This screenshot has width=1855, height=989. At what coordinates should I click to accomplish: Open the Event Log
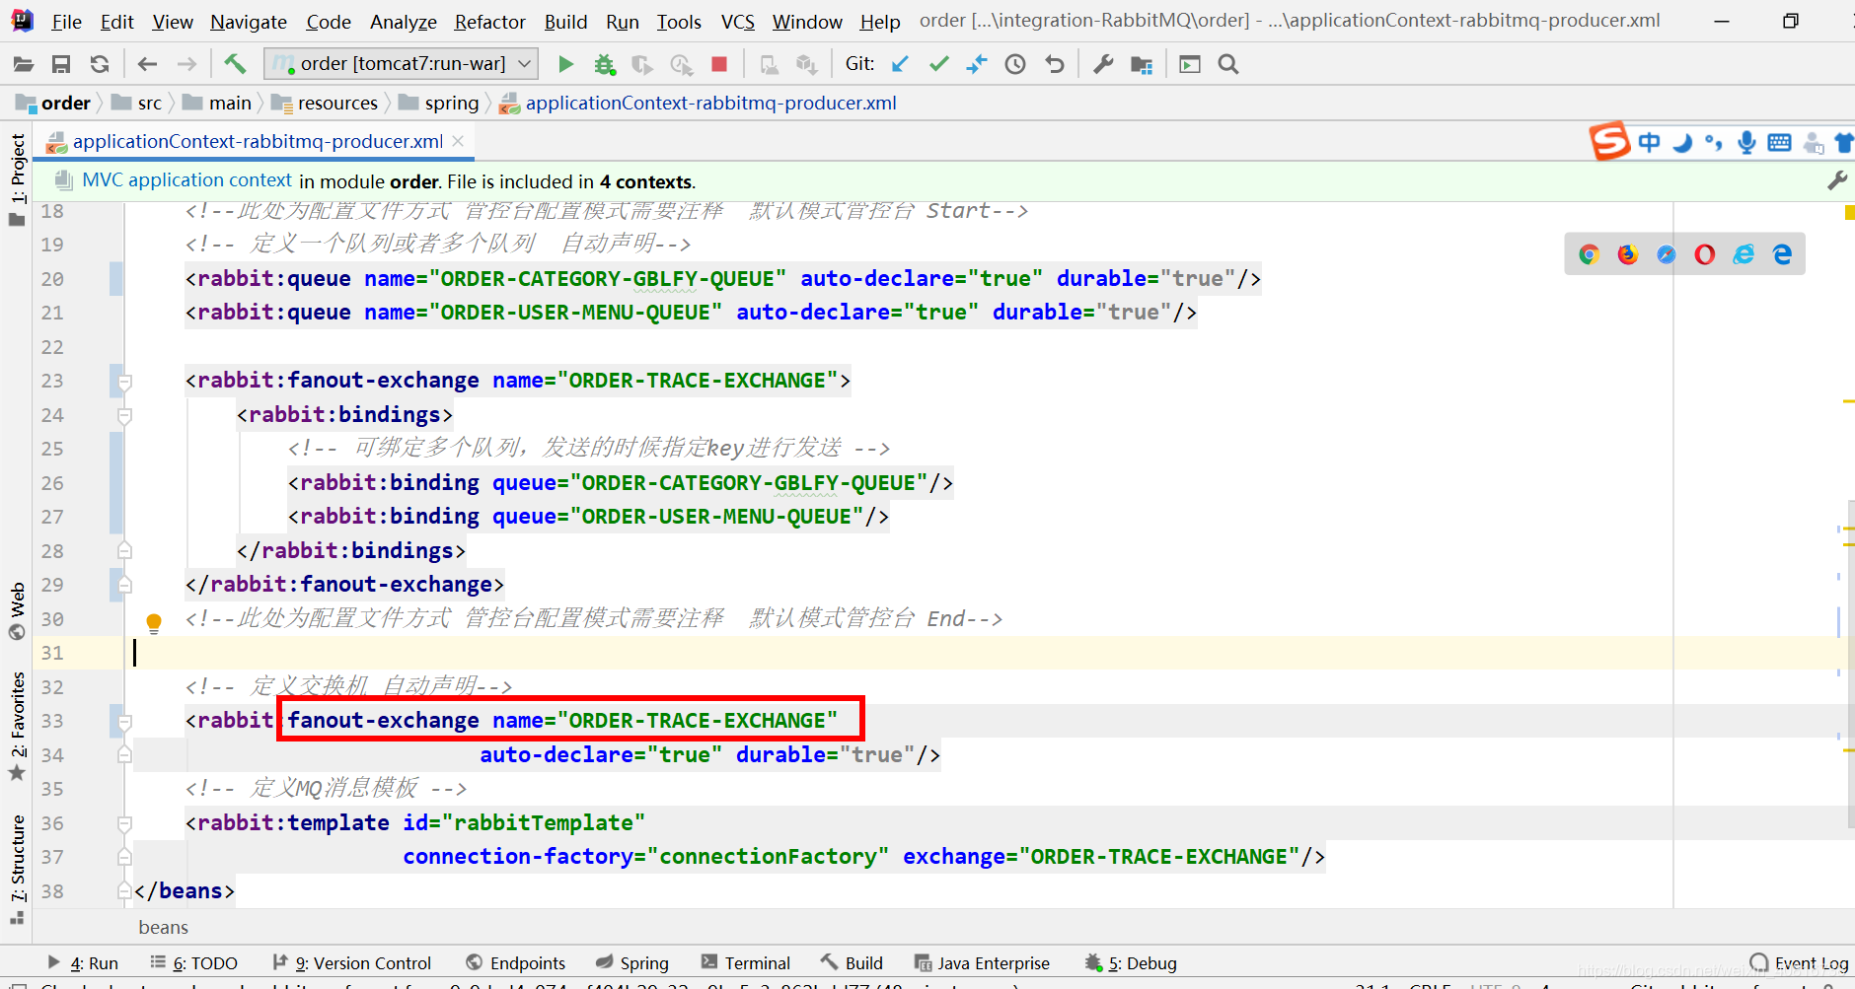point(1800,963)
